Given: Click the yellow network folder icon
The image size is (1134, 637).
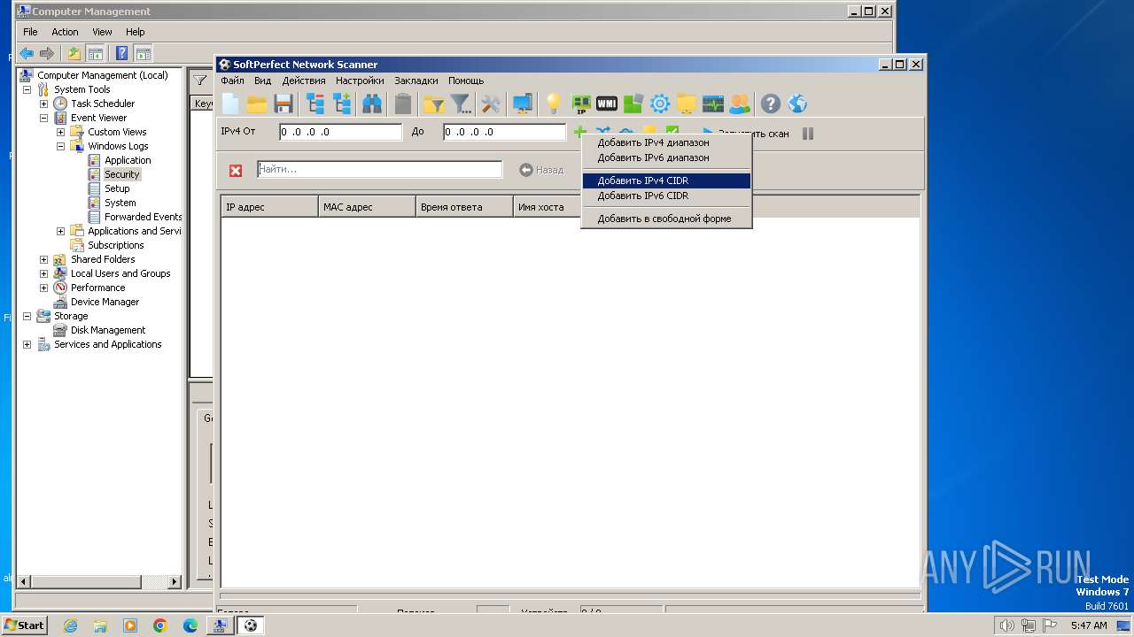Looking at the screenshot, I should (687, 104).
